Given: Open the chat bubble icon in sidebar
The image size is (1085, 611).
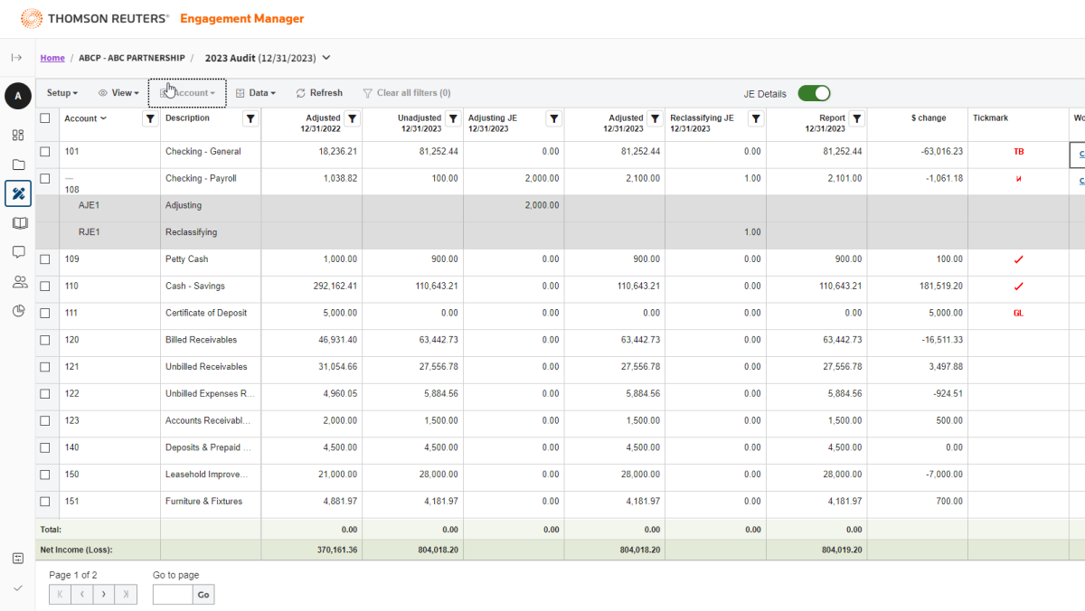Looking at the screenshot, I should [18, 252].
